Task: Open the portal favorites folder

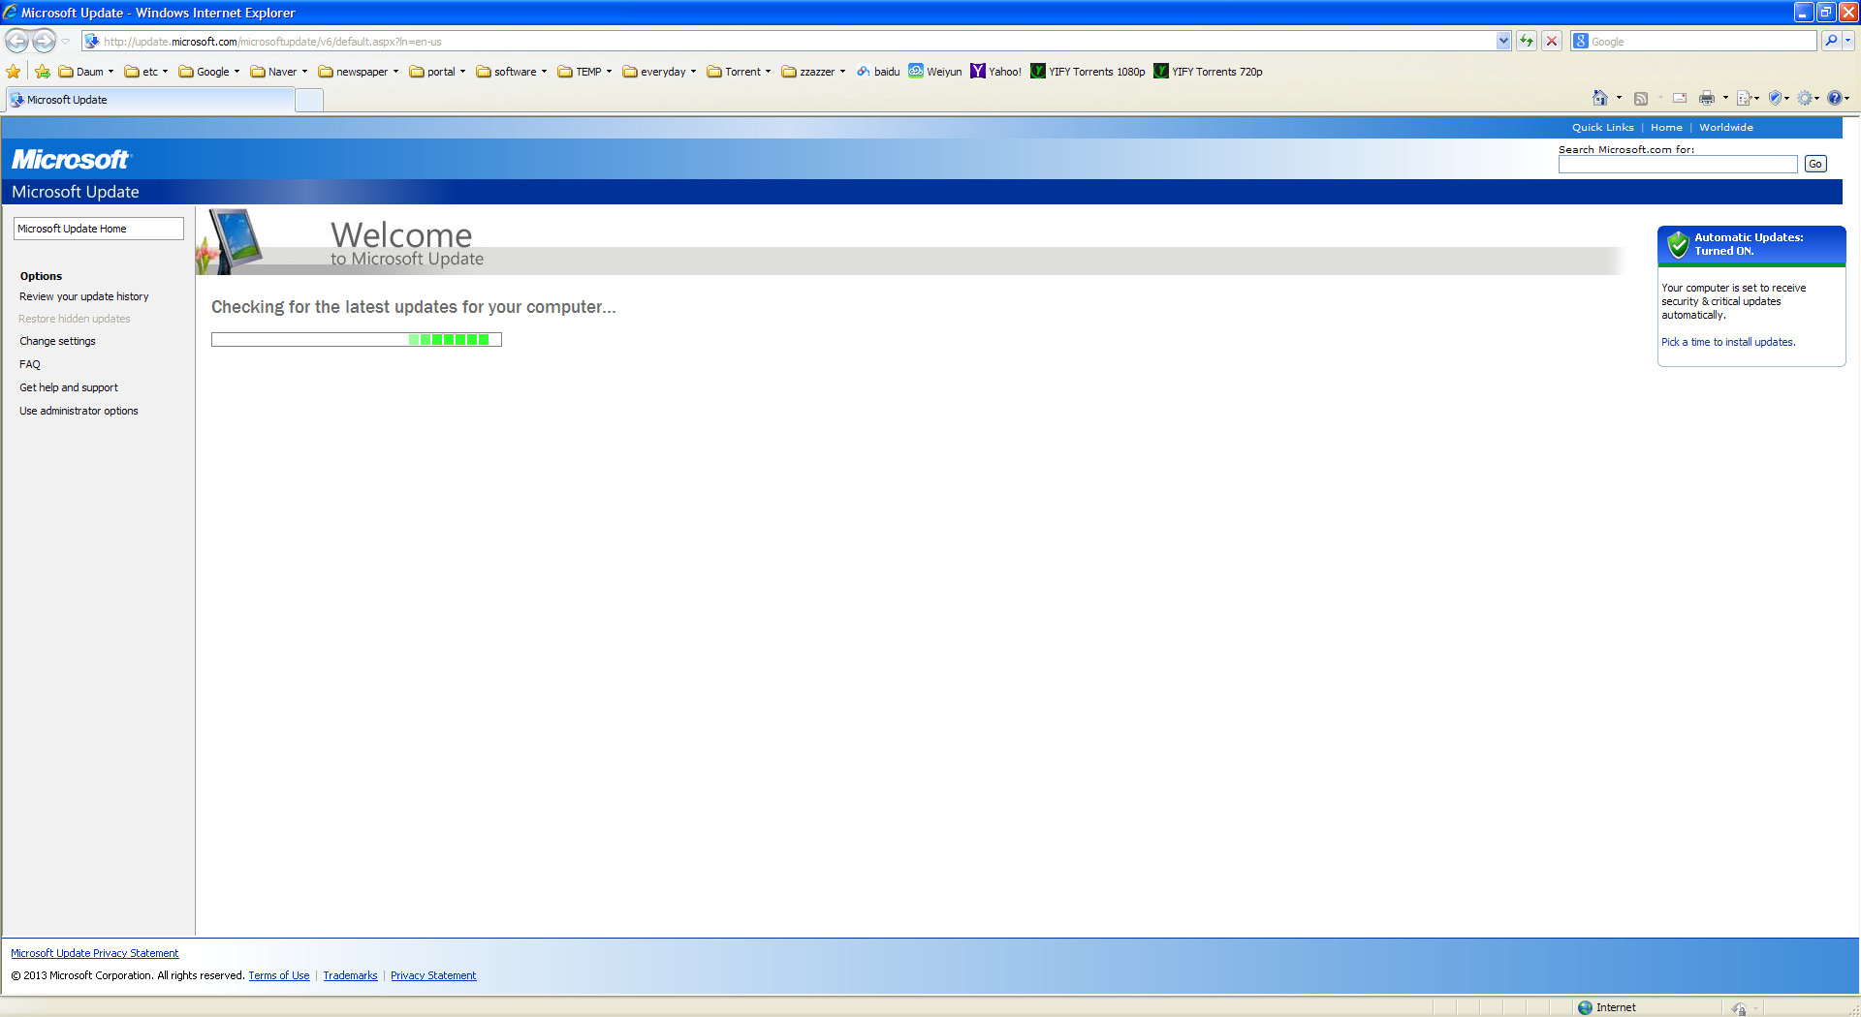Action: point(438,72)
